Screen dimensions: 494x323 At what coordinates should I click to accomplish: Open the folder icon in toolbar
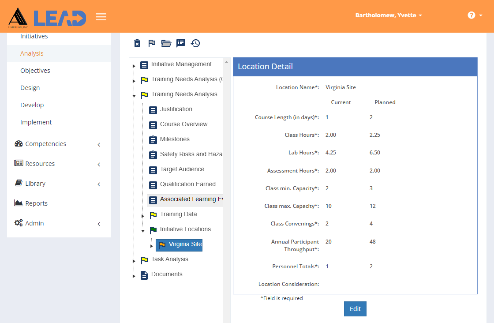166,43
